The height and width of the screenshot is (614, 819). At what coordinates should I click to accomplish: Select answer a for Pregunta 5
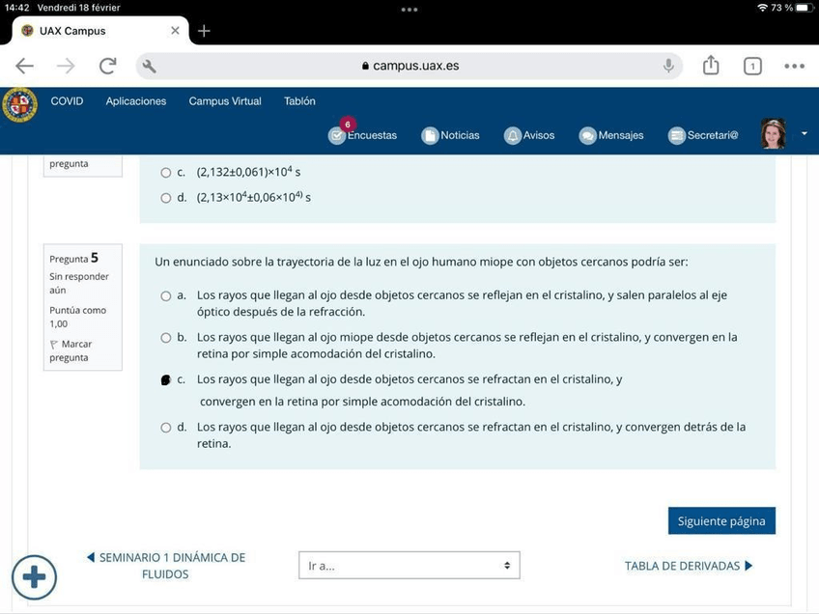[x=166, y=296]
